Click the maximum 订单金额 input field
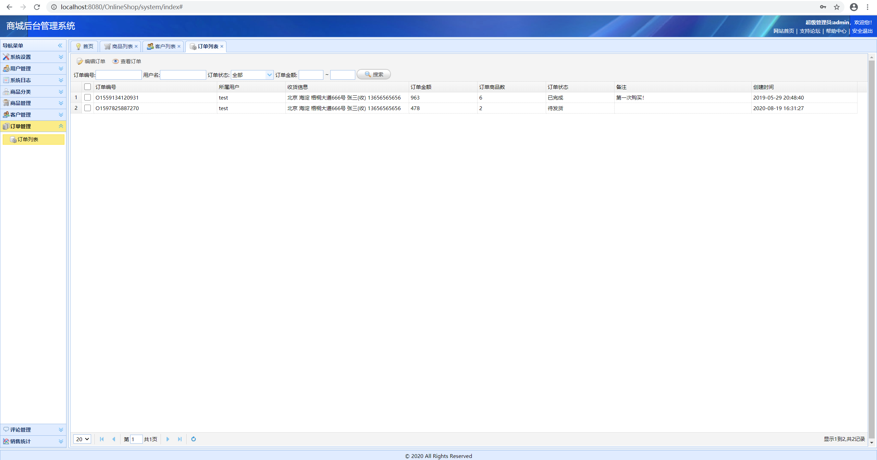 point(343,75)
